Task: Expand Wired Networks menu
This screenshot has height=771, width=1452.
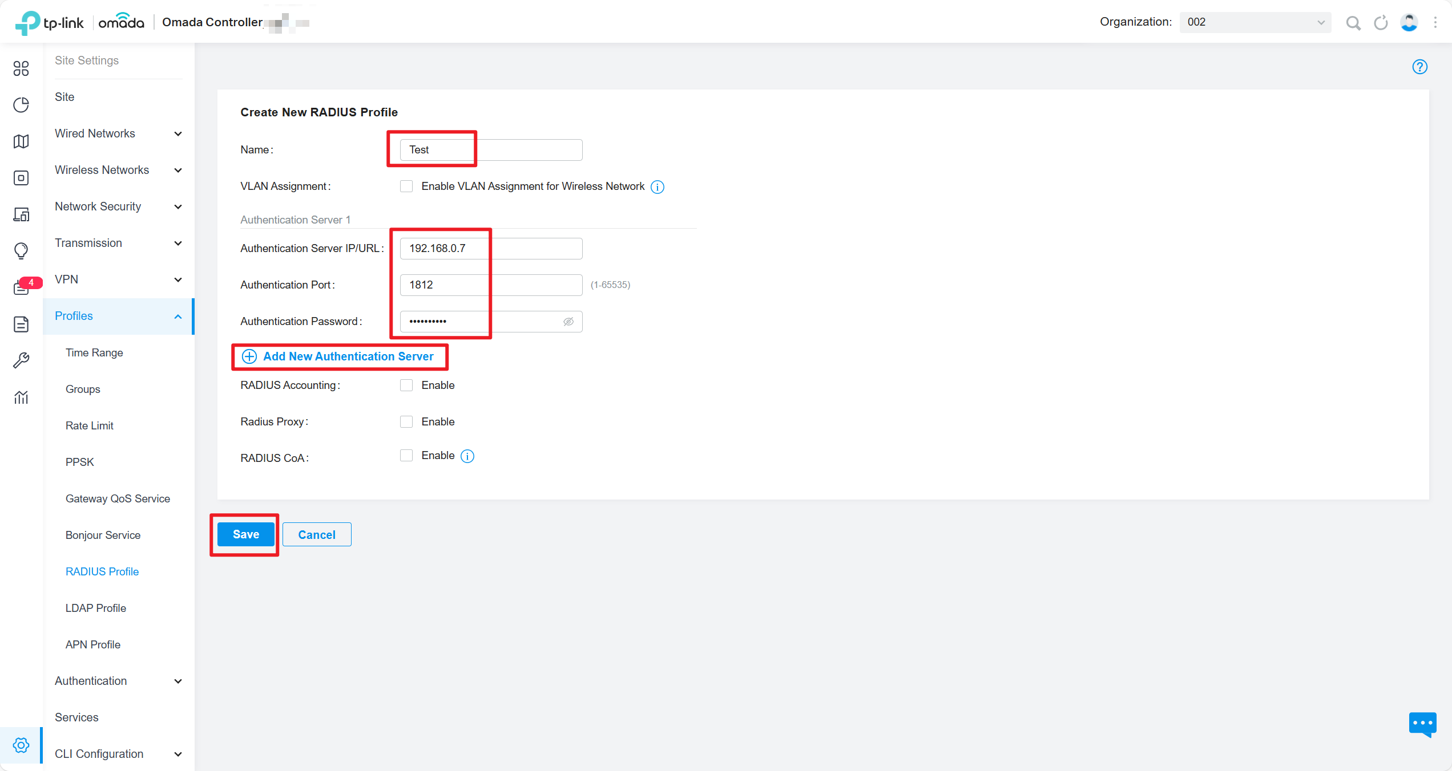Action: [x=119, y=133]
